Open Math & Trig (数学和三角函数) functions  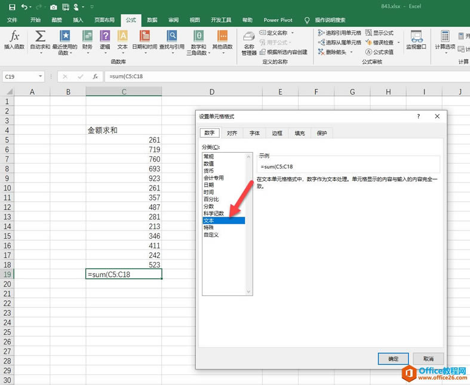click(198, 42)
